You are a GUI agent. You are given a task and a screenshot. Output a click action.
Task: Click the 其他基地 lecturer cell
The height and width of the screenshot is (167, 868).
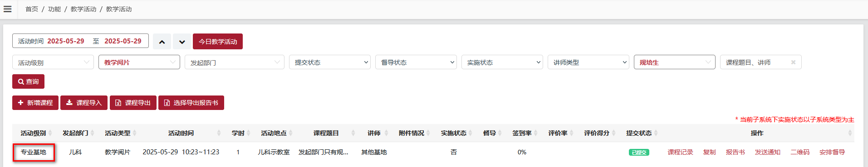pyautogui.click(x=374, y=152)
